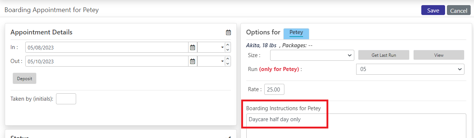Open the Out time dropdown
Viewport: 474px width, 138px height.
[211, 61]
